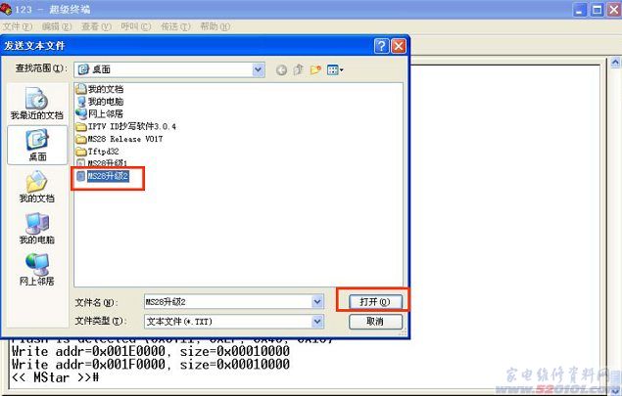
Task: Expand the File name (文件名) dropdown arrow
Action: pyautogui.click(x=317, y=301)
